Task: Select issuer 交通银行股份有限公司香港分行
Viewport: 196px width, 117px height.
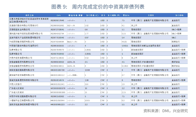Action: click(x=24, y=26)
